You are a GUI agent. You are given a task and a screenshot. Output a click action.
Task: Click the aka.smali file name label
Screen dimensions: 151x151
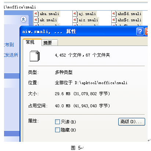49,14
